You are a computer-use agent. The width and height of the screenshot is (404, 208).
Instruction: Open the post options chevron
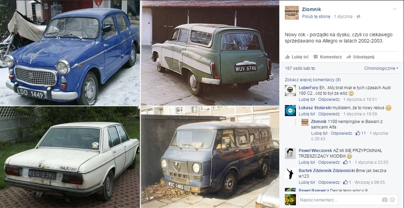[x=394, y=9]
